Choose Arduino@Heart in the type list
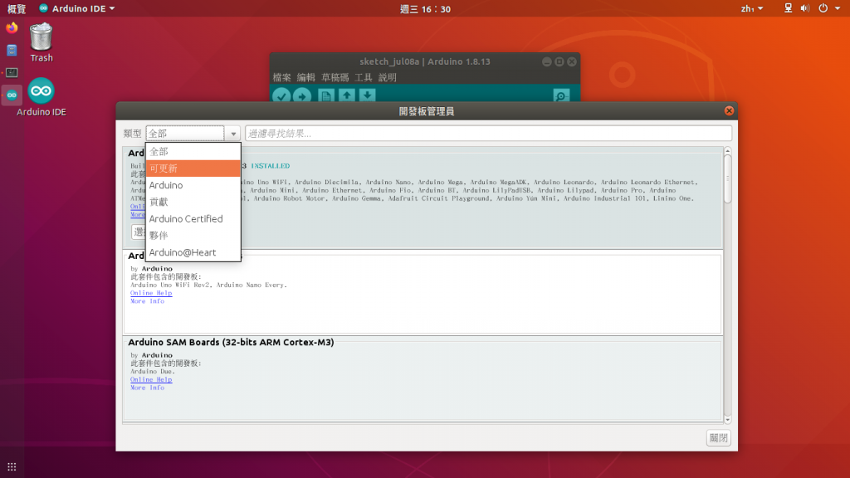The image size is (850, 478). pyautogui.click(x=193, y=252)
